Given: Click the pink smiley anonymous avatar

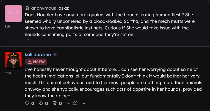Looking at the screenshot, I should (13, 13).
